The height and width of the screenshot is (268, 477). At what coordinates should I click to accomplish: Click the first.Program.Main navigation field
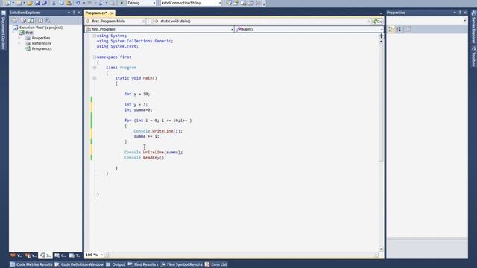coord(115,22)
